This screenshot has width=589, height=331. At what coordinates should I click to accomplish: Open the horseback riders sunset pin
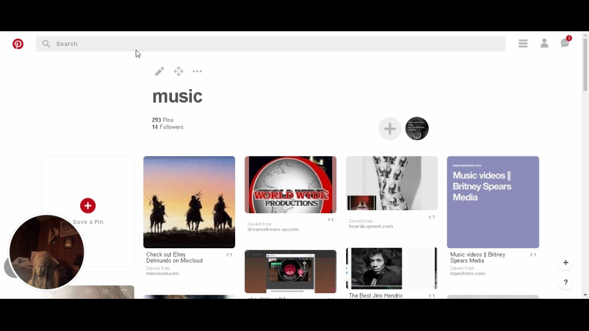pos(189,202)
